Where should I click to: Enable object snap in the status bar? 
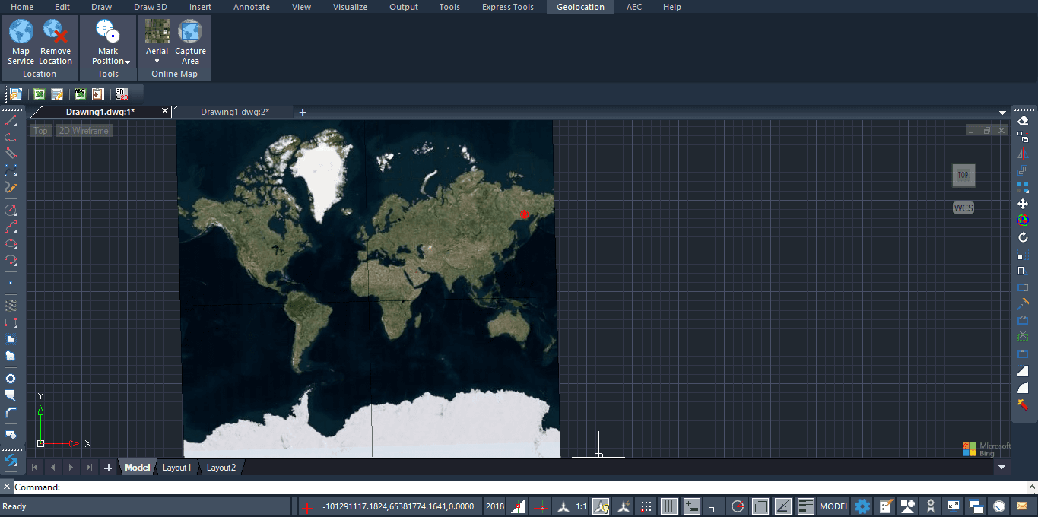pos(760,506)
